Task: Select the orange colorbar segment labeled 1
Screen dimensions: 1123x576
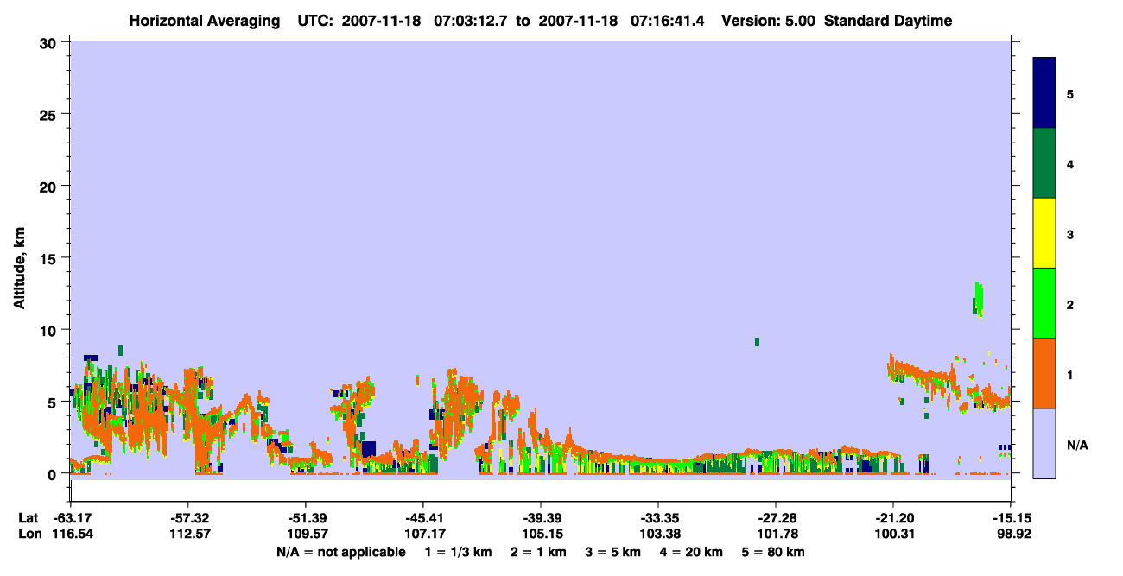Action: coord(1044,373)
